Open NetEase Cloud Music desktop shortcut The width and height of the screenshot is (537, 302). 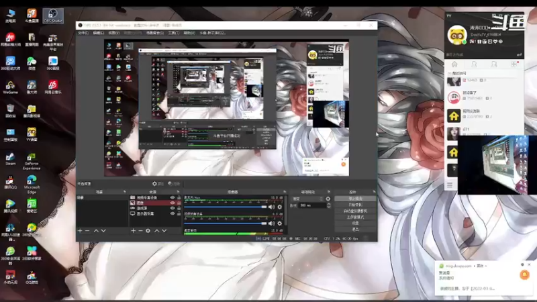tap(53, 87)
